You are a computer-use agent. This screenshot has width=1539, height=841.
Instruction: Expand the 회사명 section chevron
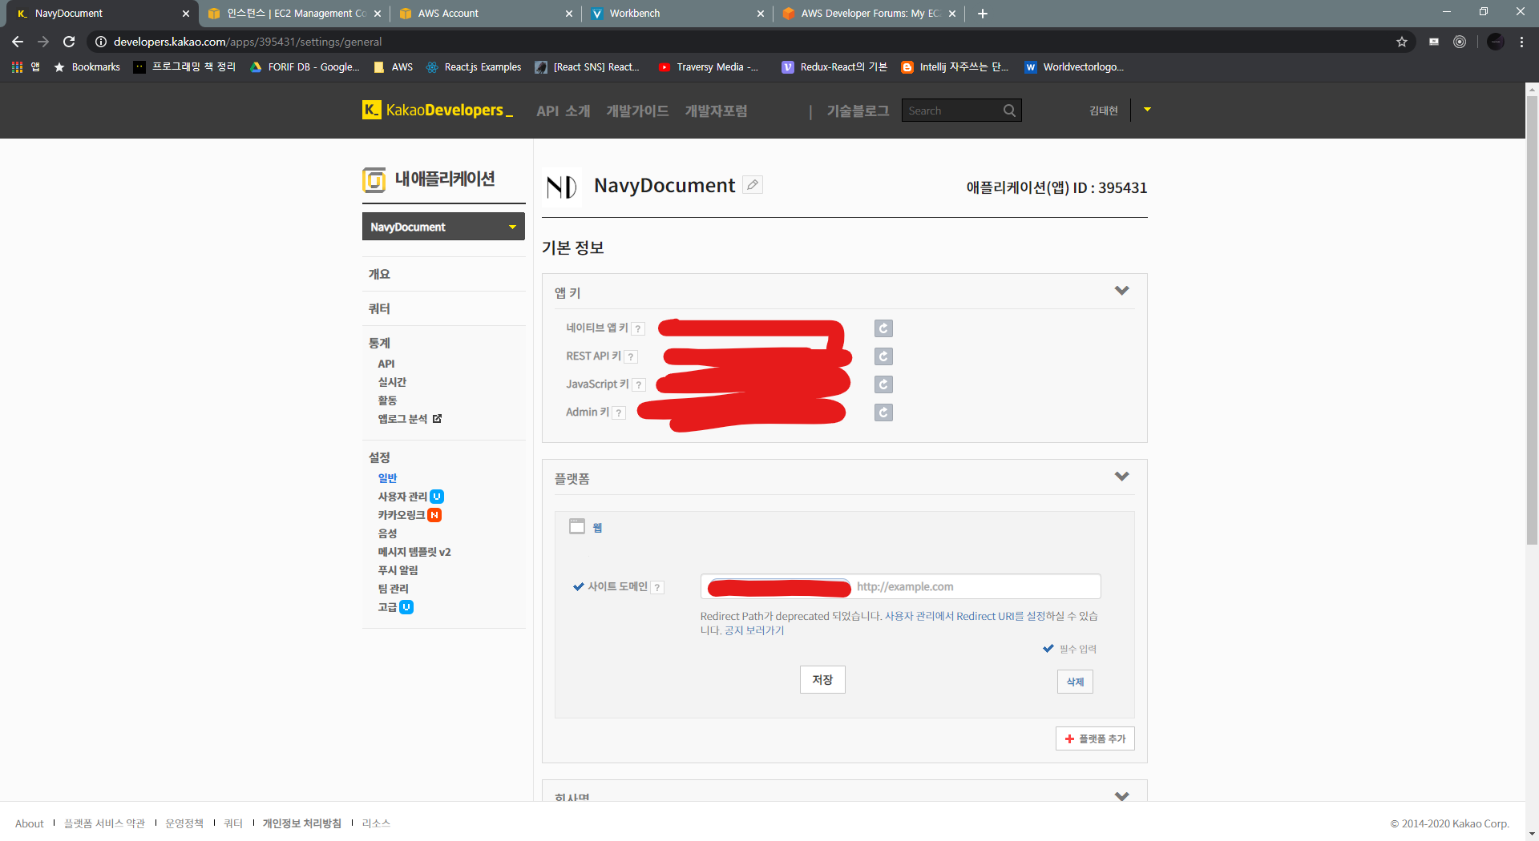tap(1122, 796)
